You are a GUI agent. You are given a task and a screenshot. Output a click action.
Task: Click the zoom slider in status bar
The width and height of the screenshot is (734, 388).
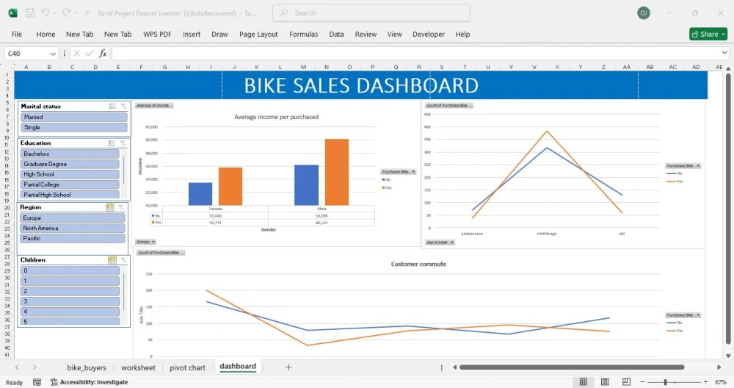666,382
